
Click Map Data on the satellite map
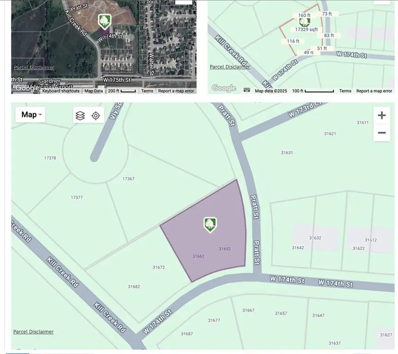(x=94, y=91)
